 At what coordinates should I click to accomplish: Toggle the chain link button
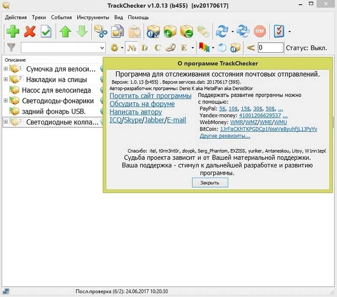coord(171,48)
